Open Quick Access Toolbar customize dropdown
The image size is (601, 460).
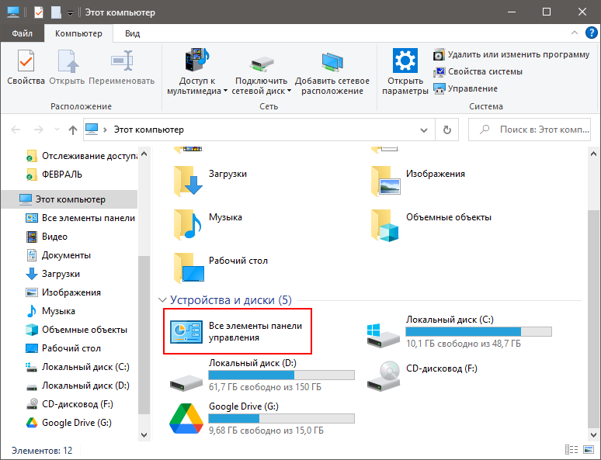70,12
